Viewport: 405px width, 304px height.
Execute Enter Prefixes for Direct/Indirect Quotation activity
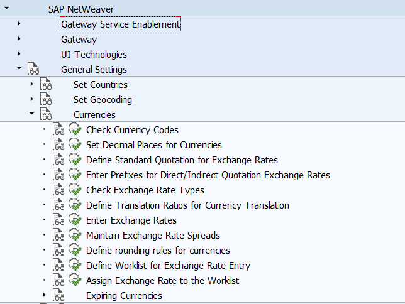pyautogui.click(x=75, y=174)
